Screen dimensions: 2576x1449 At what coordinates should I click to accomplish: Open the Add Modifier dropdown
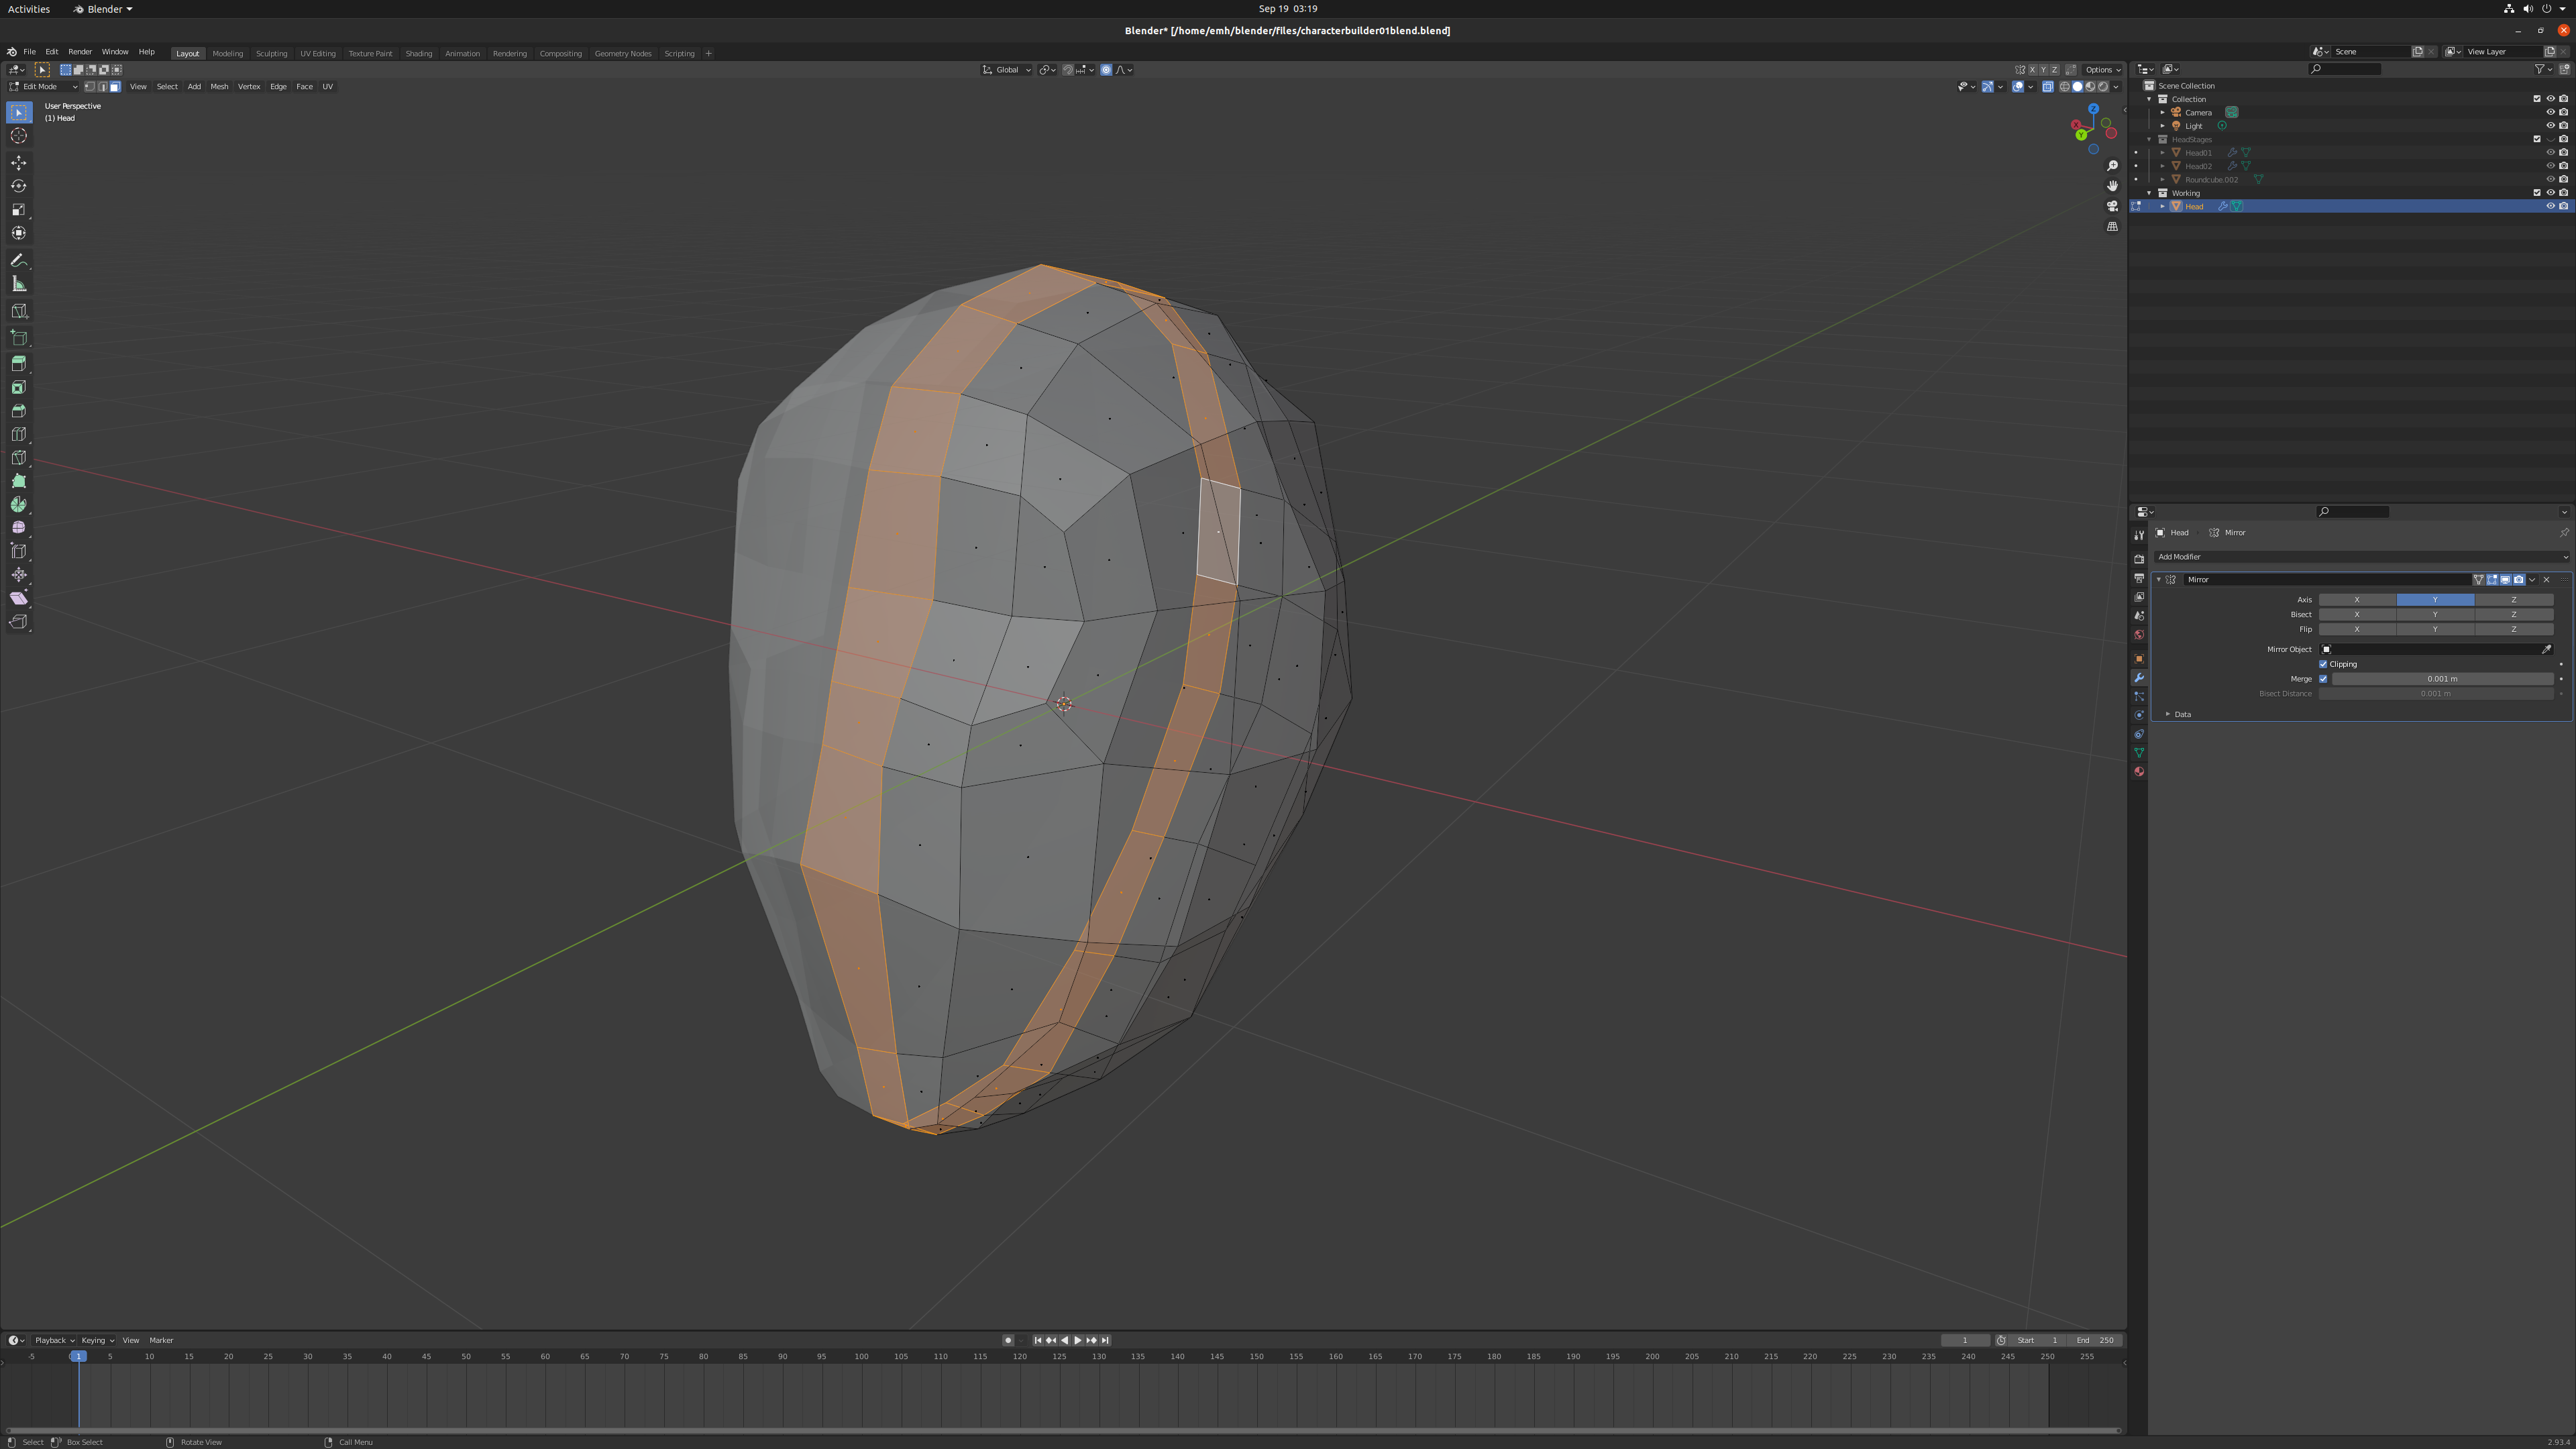click(x=2361, y=557)
